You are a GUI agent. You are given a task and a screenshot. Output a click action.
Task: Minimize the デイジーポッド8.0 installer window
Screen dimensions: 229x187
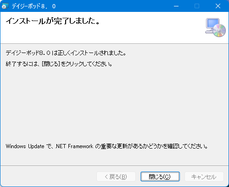click(x=176, y=6)
